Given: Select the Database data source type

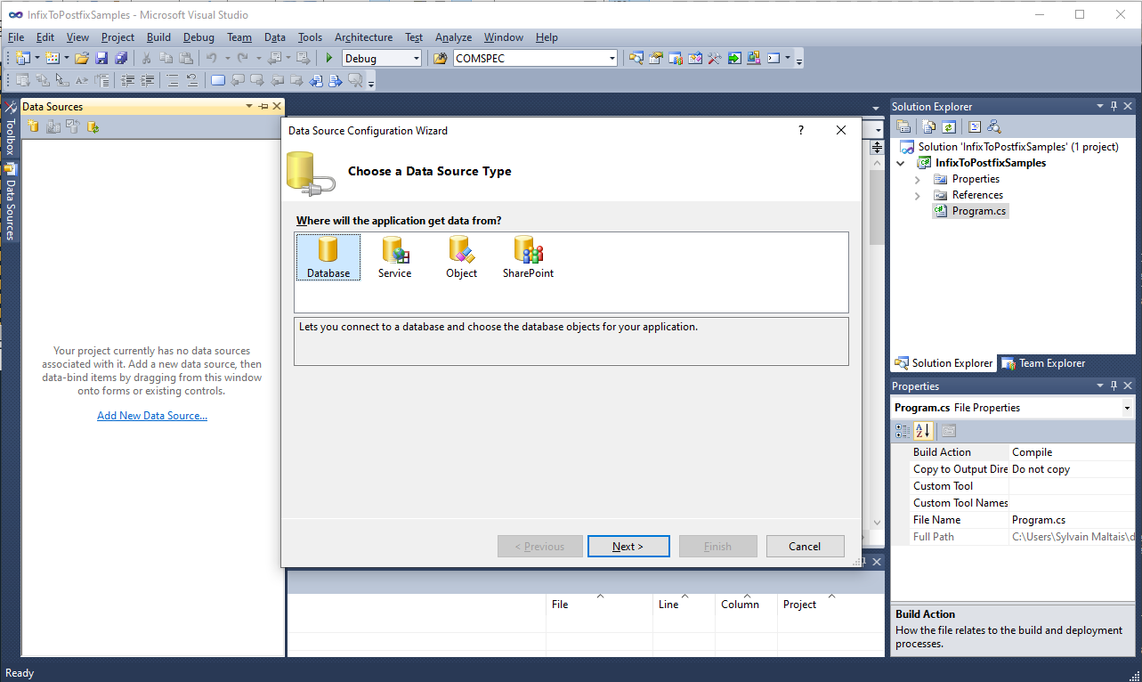Looking at the screenshot, I should point(328,257).
